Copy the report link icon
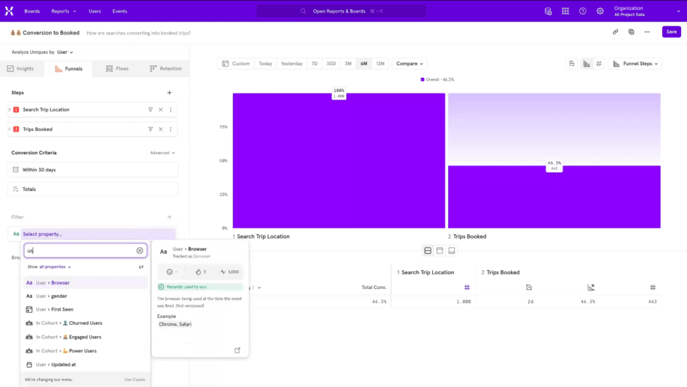Image resolution: width=687 pixels, height=387 pixels. point(615,32)
